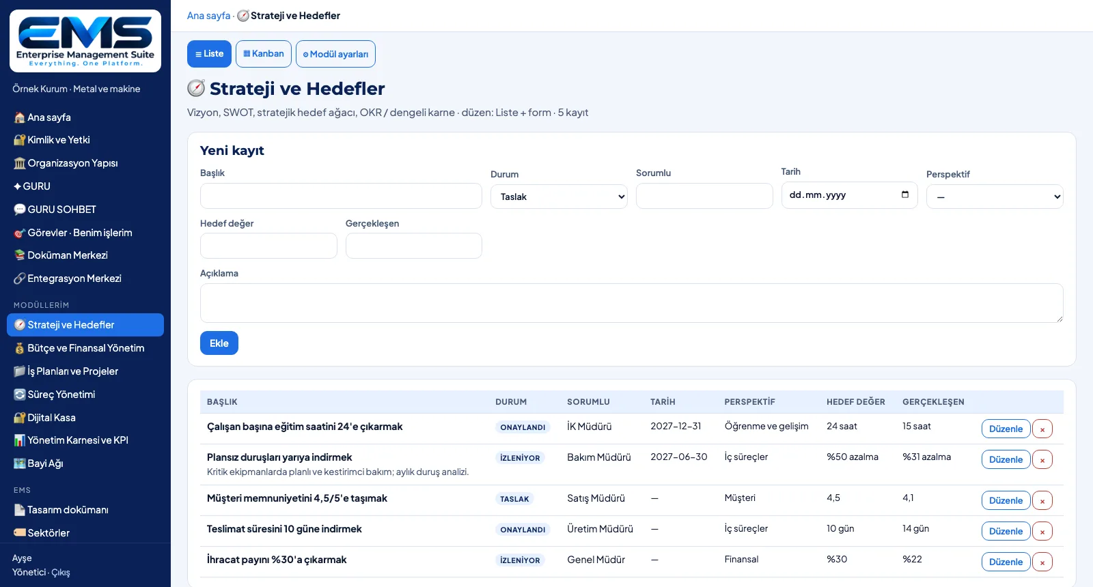Image resolution: width=1093 pixels, height=587 pixels.
Task: Click the building icon beside Organizasyon Yapısı
Action: tap(20, 163)
